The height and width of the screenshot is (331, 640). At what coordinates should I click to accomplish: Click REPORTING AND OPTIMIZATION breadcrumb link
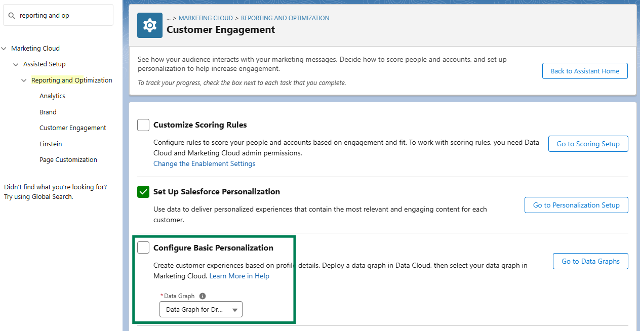coord(285,18)
